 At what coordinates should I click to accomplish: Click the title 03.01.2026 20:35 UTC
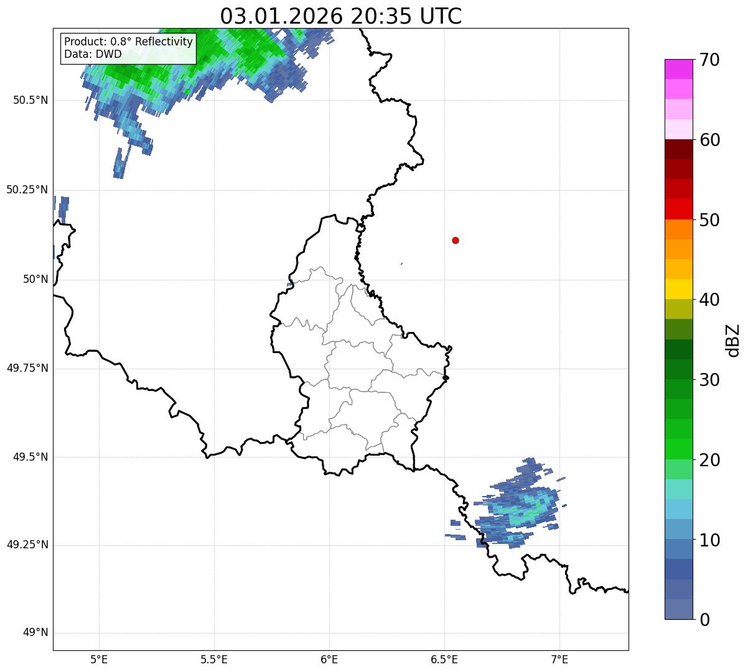pos(341,16)
